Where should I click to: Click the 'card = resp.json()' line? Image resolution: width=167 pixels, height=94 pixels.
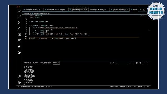point(40,32)
